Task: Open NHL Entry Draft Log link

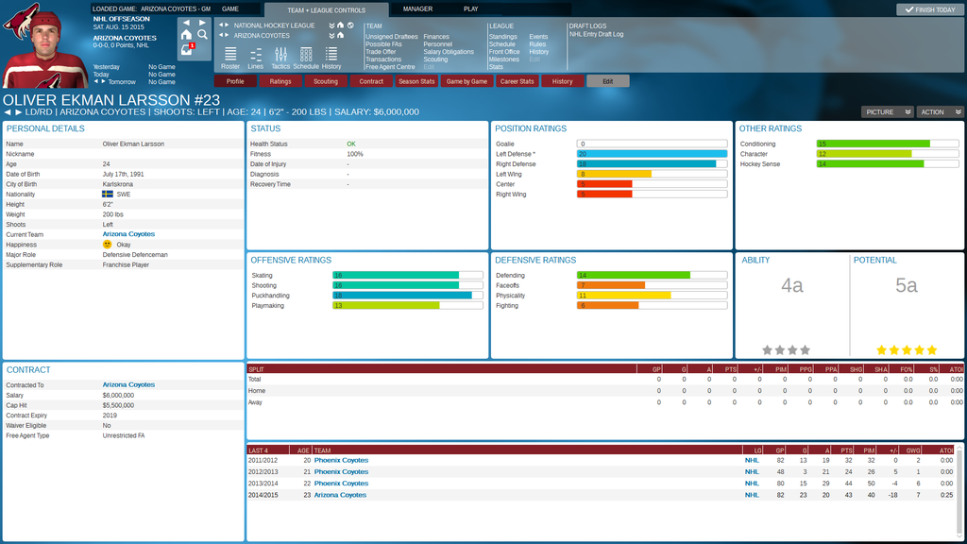Action: (x=597, y=35)
